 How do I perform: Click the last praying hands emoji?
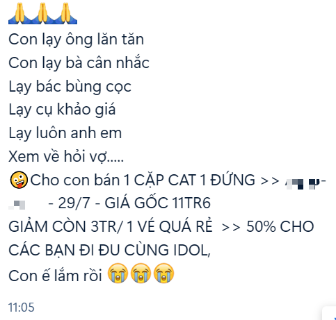point(65,13)
